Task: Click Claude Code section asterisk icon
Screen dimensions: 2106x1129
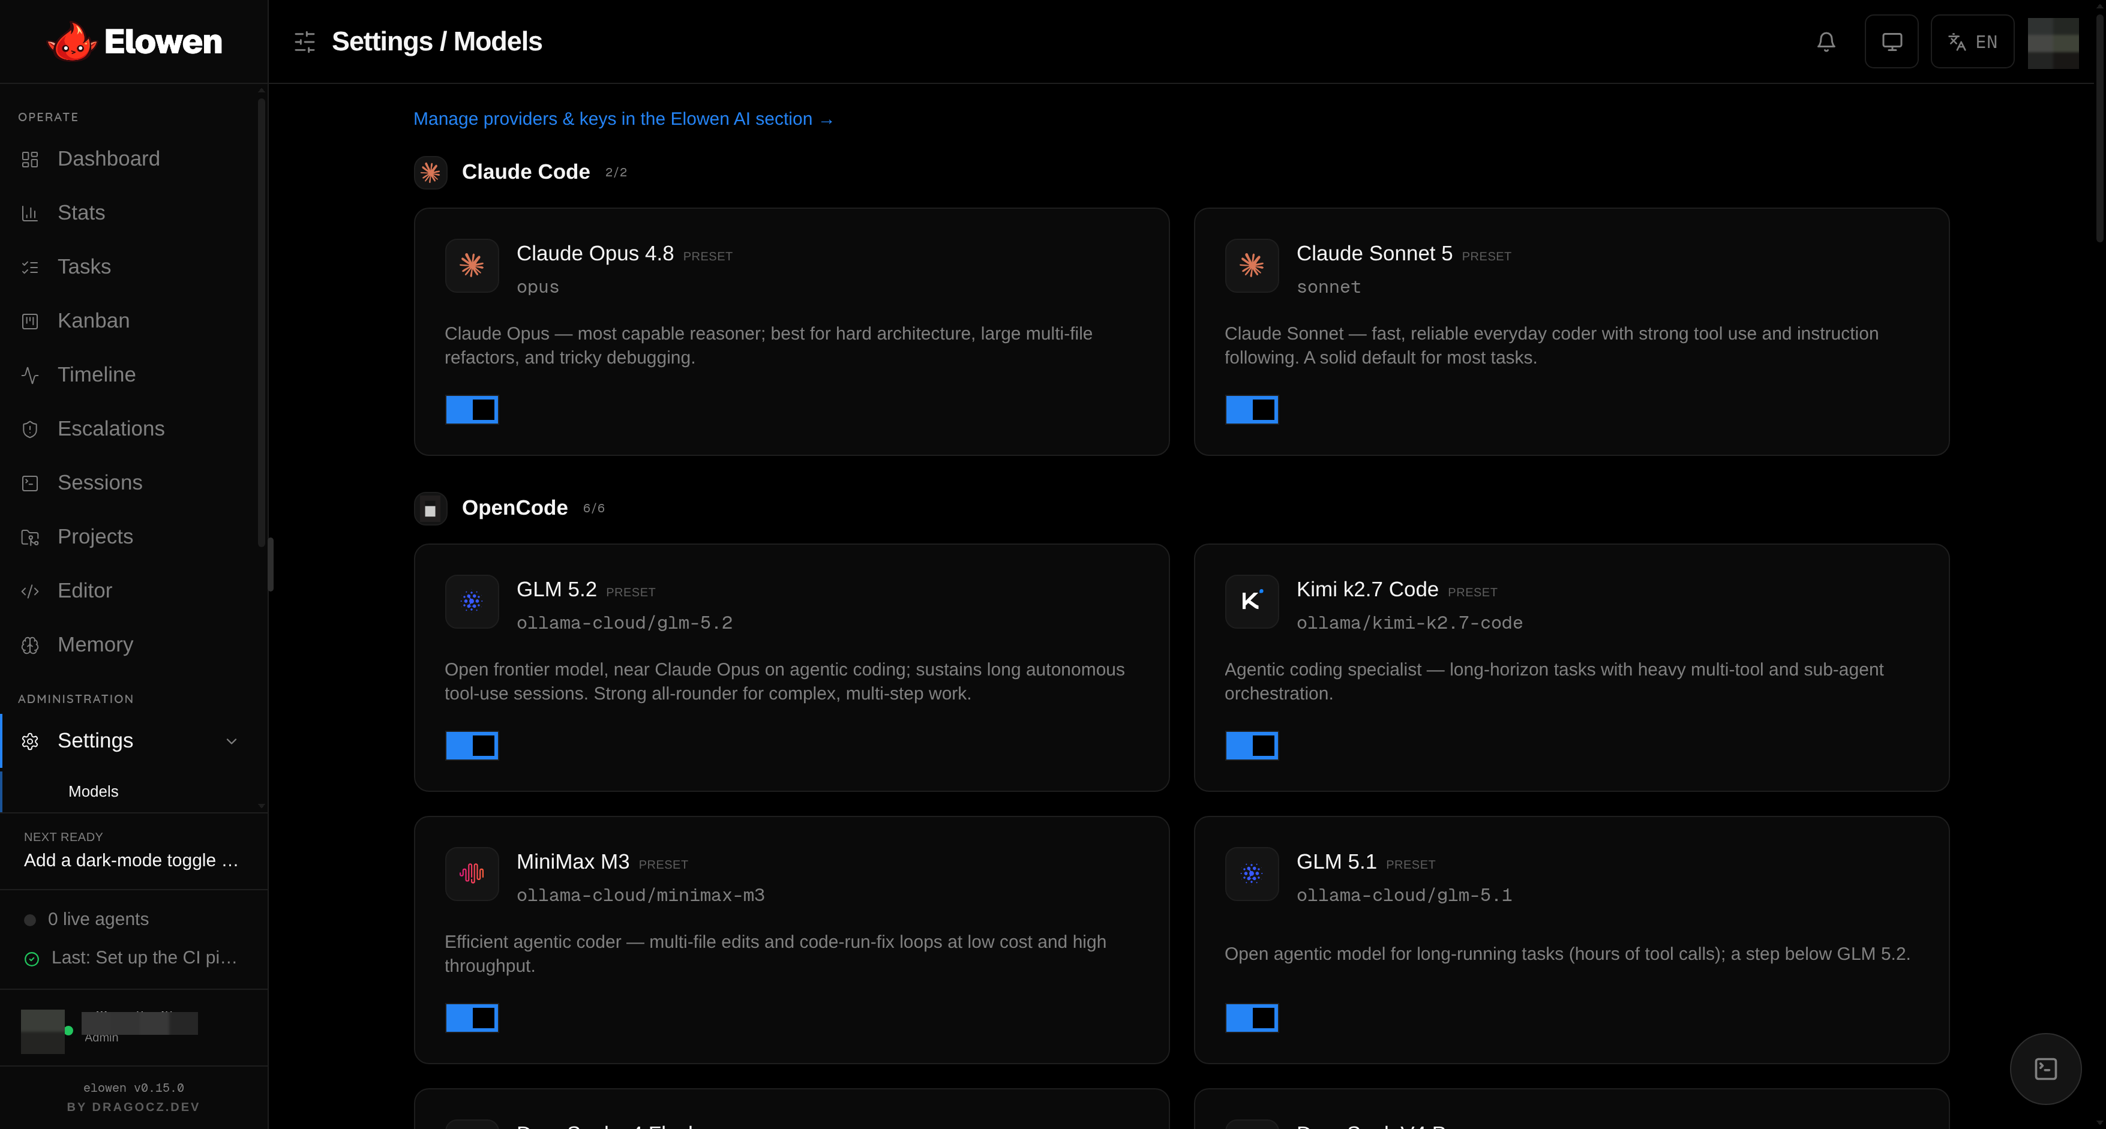Action: pos(430,173)
